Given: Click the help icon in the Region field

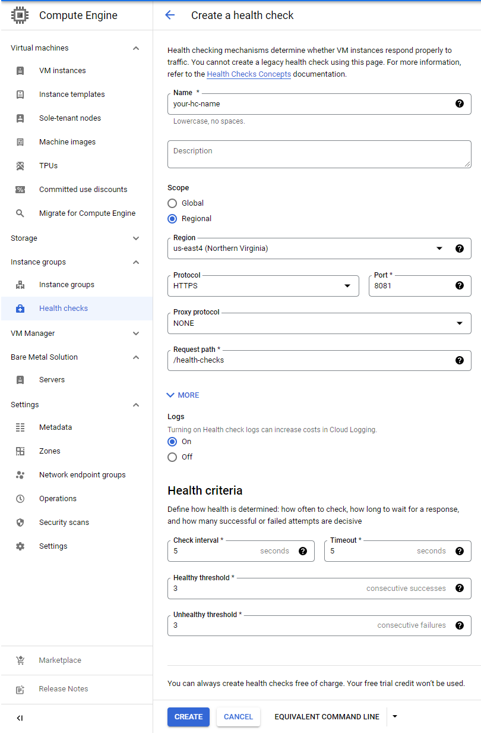Looking at the screenshot, I should pyautogui.click(x=460, y=248).
